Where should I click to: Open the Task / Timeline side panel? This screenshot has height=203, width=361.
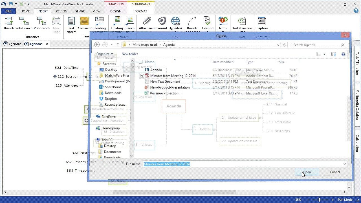(x=357, y=63)
